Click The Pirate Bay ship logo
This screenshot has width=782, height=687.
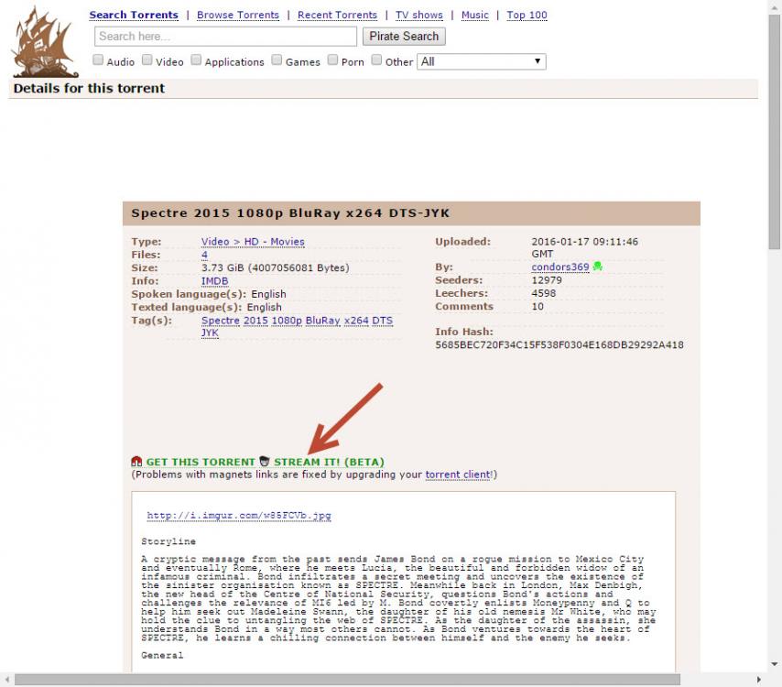point(44,42)
